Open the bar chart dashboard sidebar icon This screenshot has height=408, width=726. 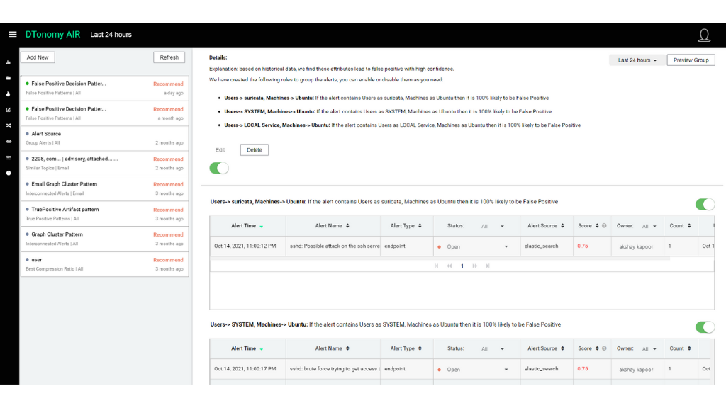click(9, 62)
